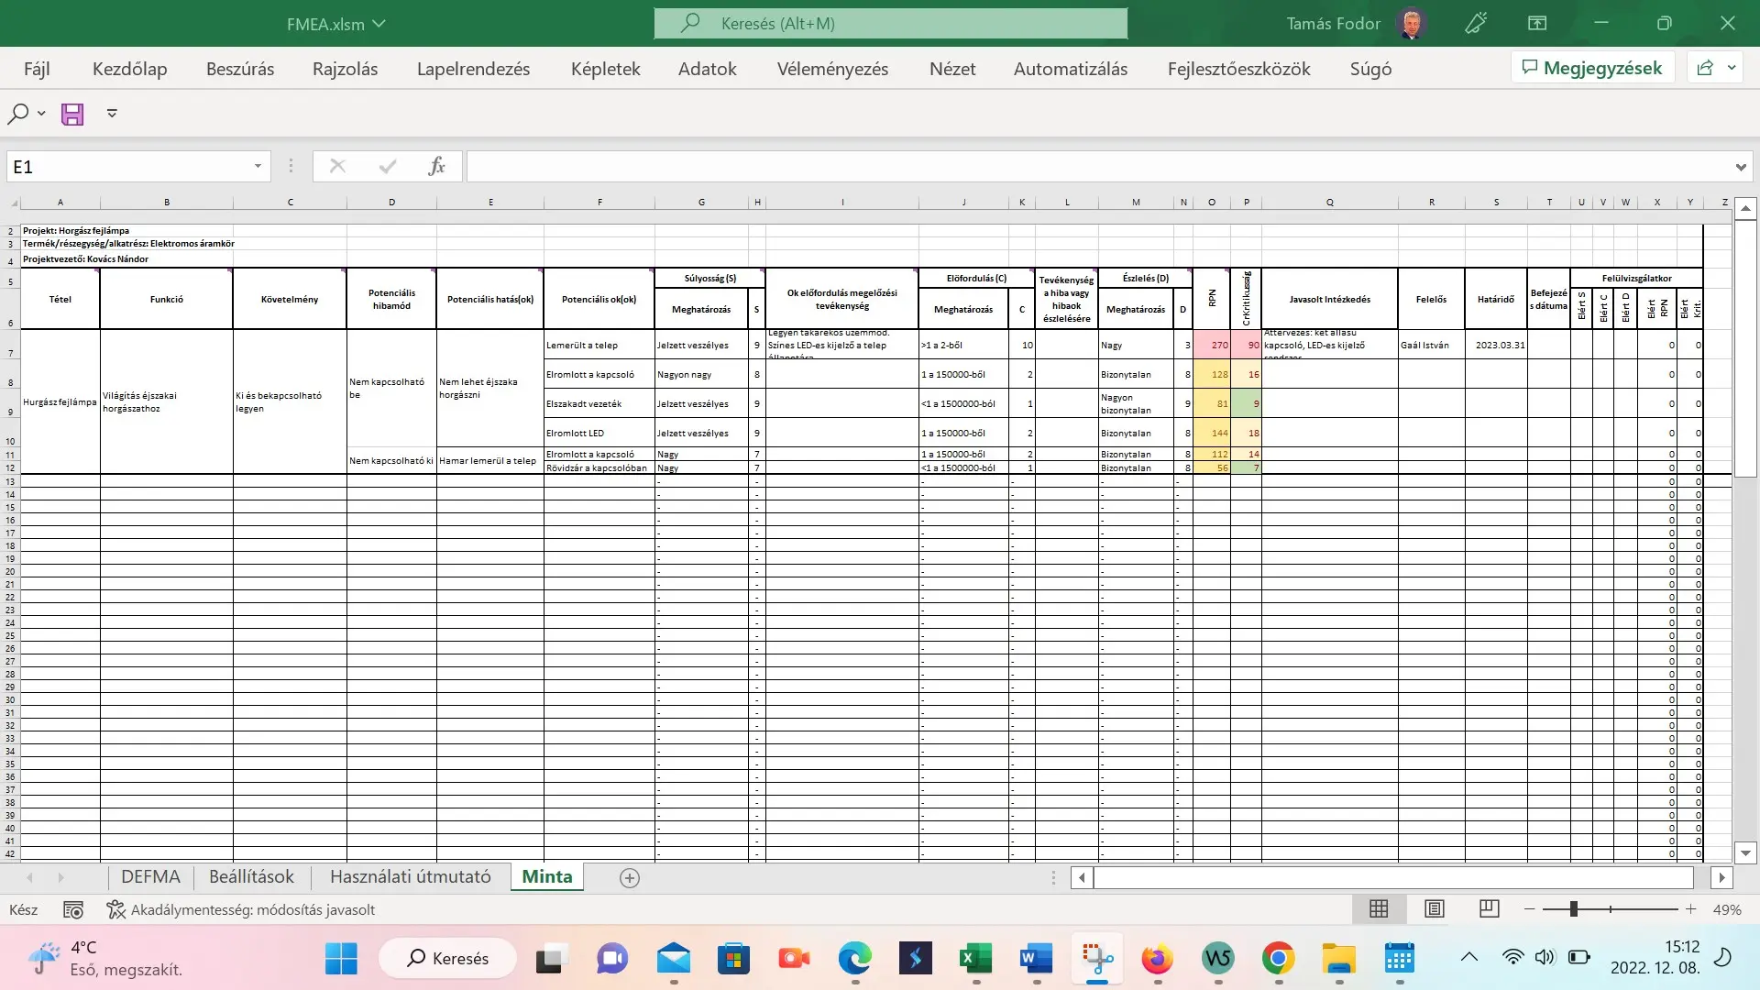Open the Képletek ribbon tab
The height and width of the screenshot is (990, 1760).
point(605,69)
